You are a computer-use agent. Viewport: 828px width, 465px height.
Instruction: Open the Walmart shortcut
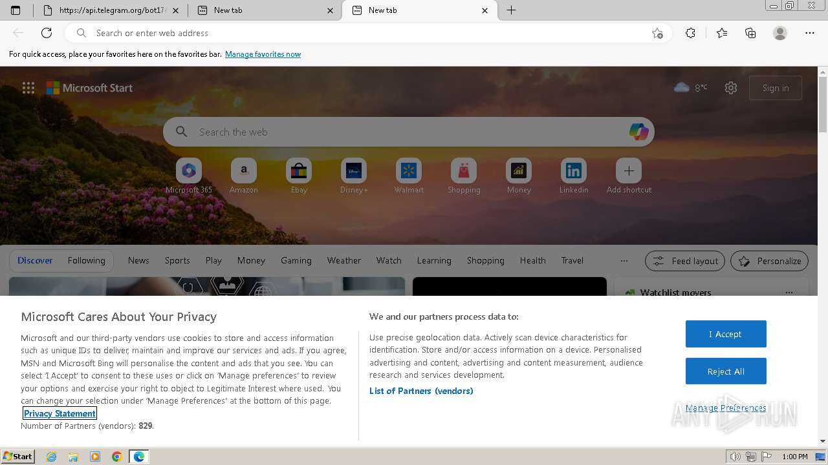tap(409, 176)
